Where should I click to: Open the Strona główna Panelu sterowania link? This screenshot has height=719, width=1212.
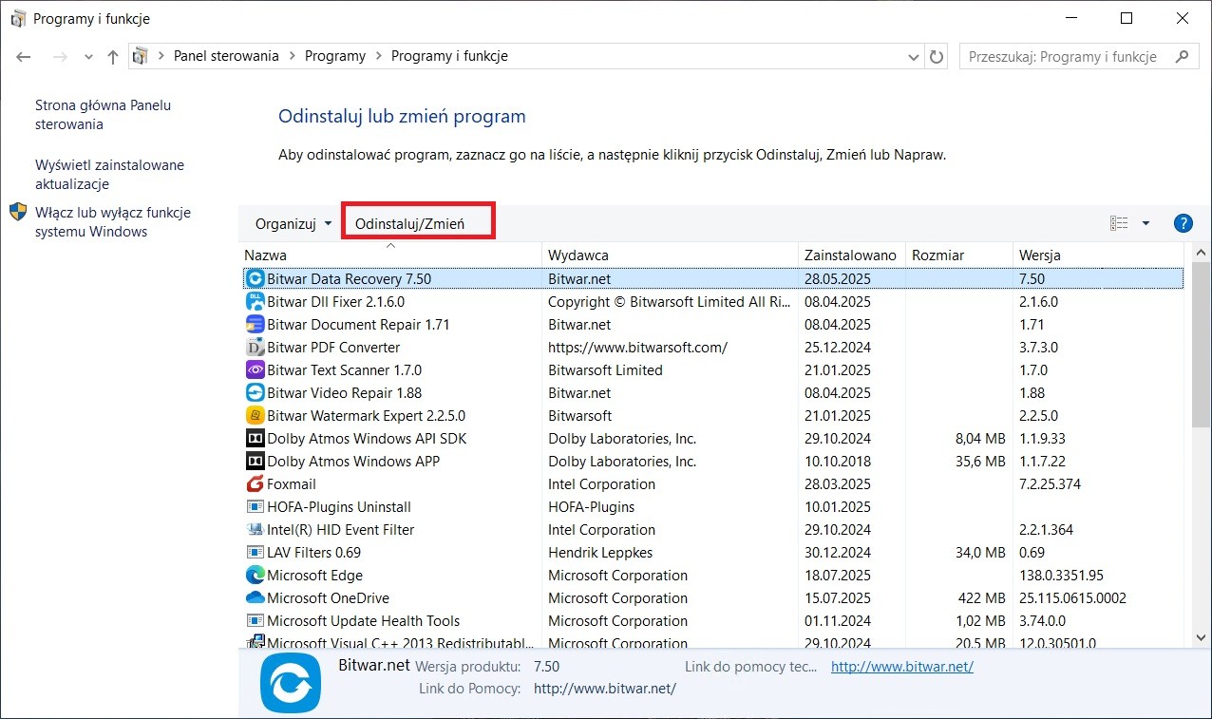[x=104, y=115]
